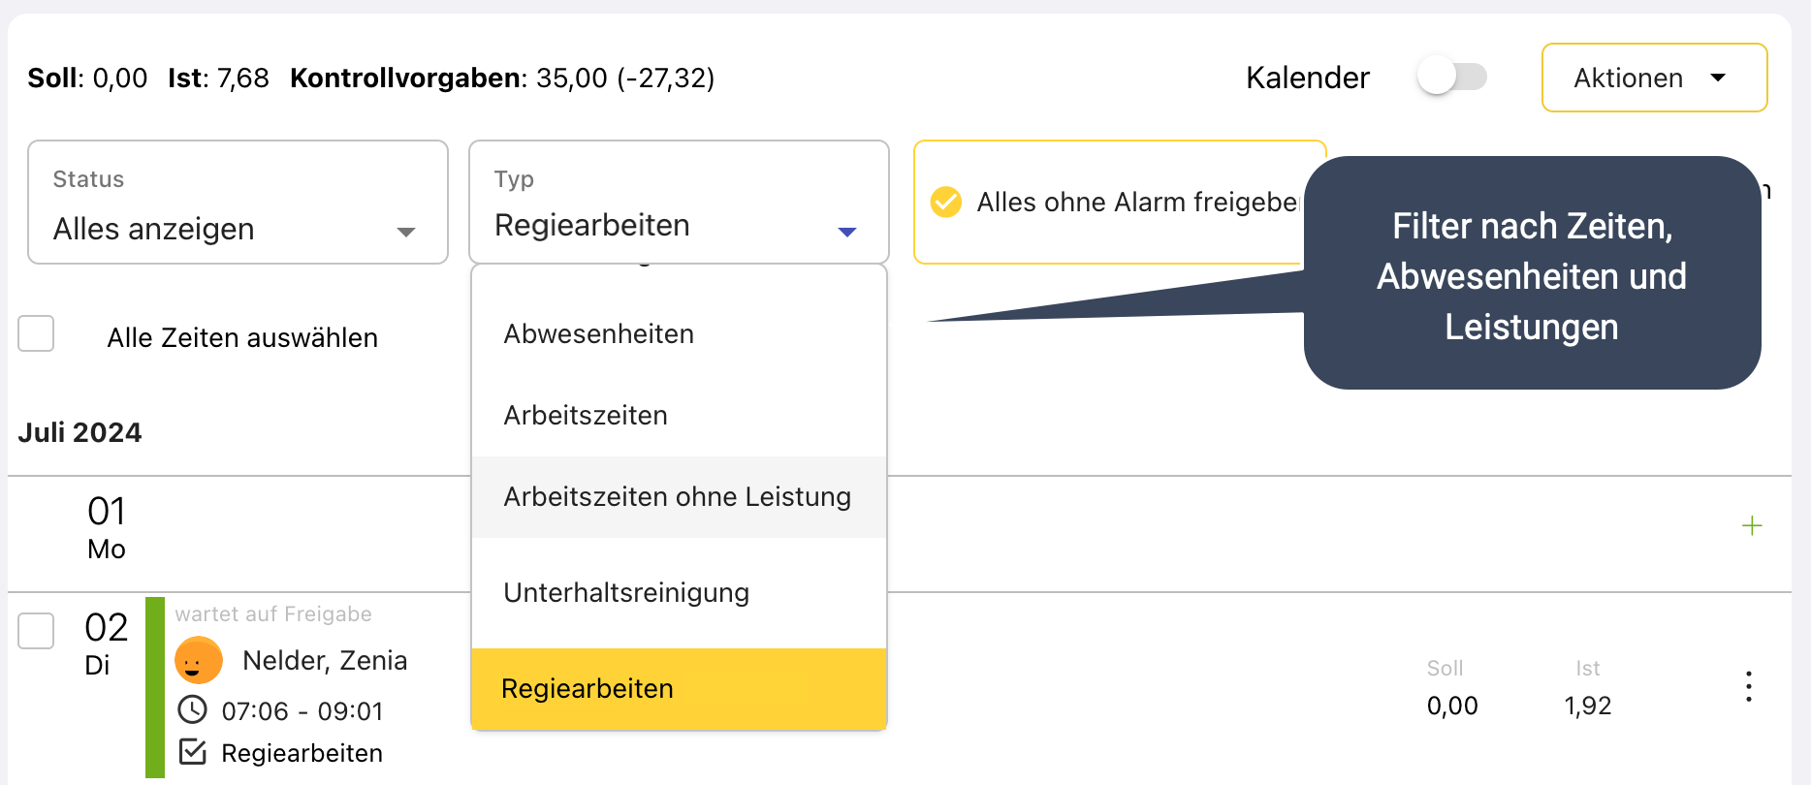Click the 'Filter nach Zeiten' tooltip bubble
This screenshot has height=785, width=1811.
click(x=1531, y=275)
